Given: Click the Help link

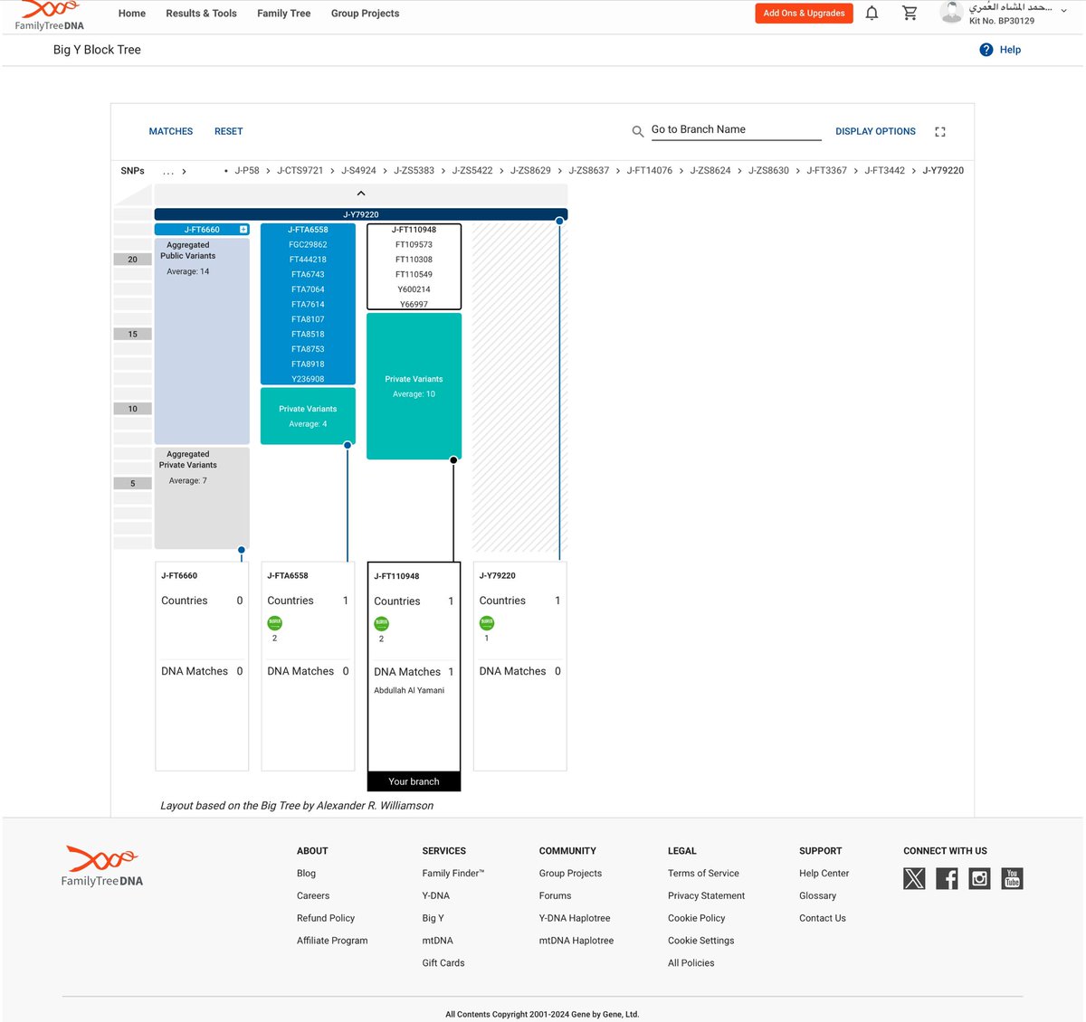Looking at the screenshot, I should tap(1010, 50).
